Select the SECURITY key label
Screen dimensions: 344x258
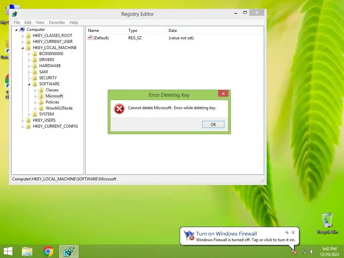[48, 78]
